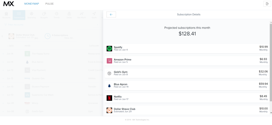Viewport: 272px width, 125px height.
Task: Sort by the PAYEE column header
Action: tap(27, 46)
